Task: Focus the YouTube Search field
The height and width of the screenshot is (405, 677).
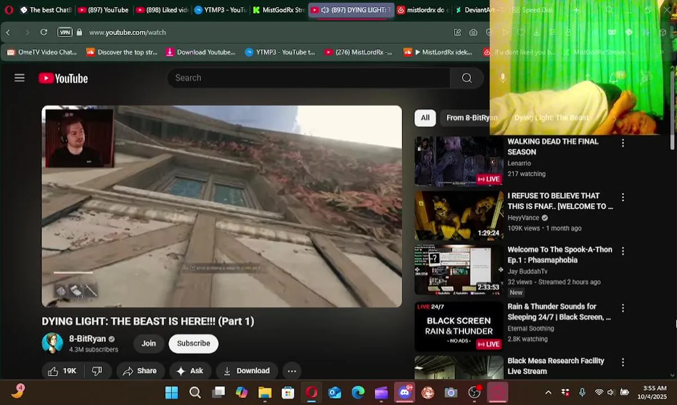Action: pos(308,78)
